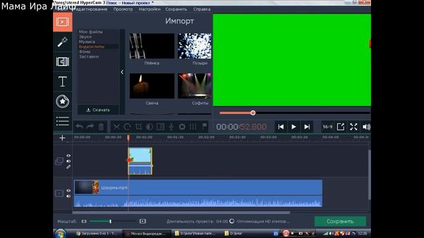Select Музыка category

pyautogui.click(x=87, y=42)
